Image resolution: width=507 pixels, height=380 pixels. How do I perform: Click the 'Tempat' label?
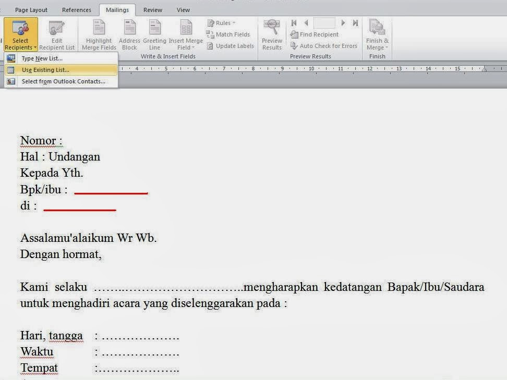click(x=39, y=368)
